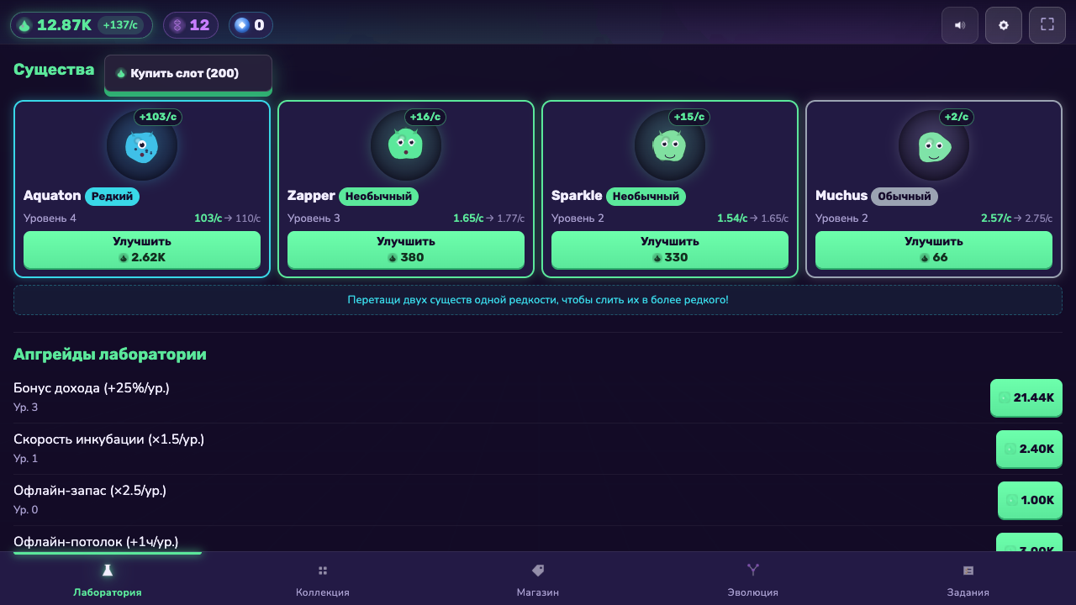Click the +2/с badge on Muchus

(957, 117)
